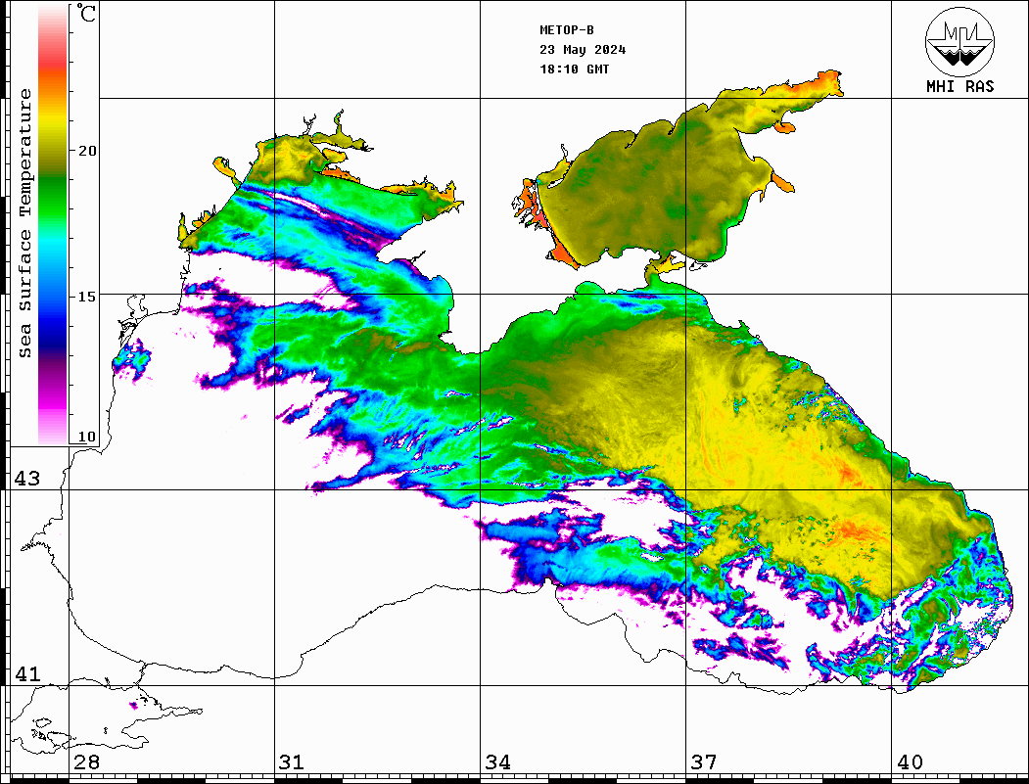This screenshot has width=1029, height=784.
Task: Click the °C unit label on legend
Action: (x=86, y=13)
